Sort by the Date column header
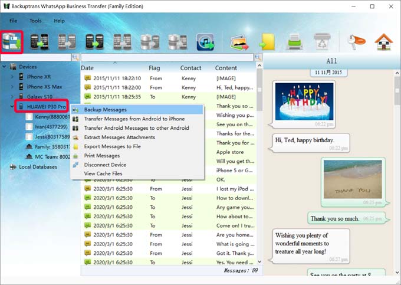Screen dimensions: 401x285 [x=87, y=68]
